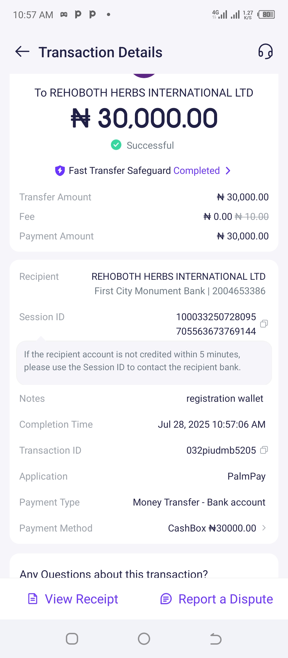
Task: Expand Fast Transfer Safeguard details chevron
Action: pos(228,171)
